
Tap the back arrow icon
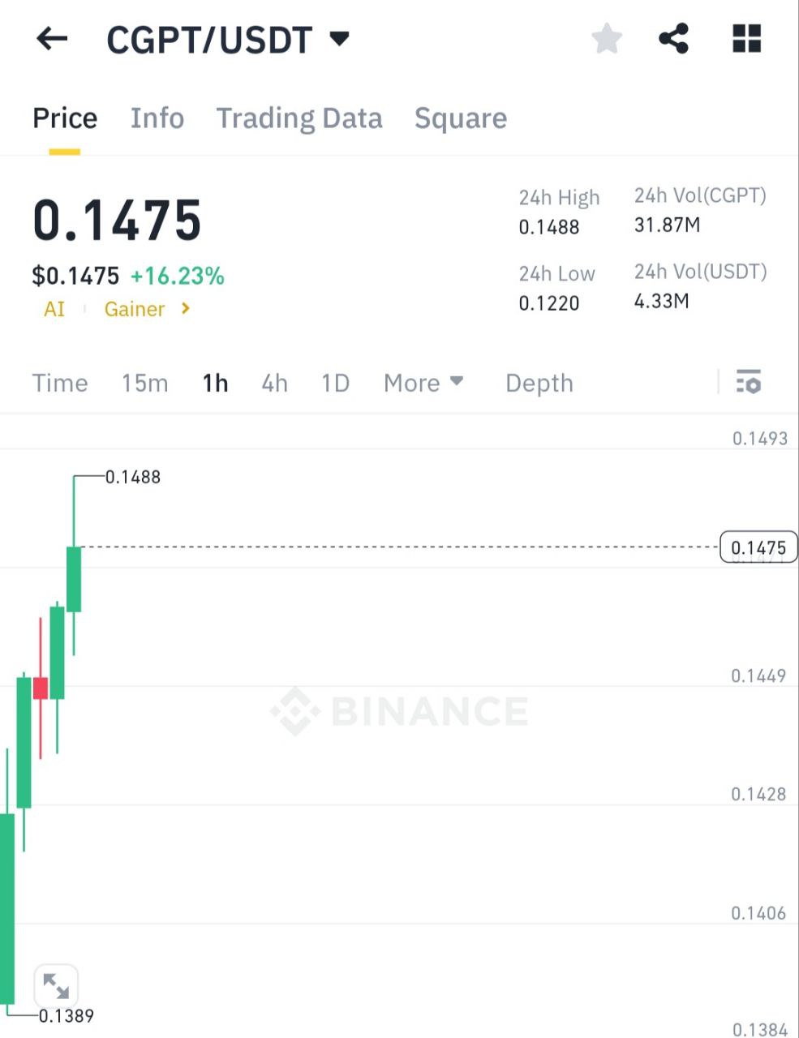[52, 38]
